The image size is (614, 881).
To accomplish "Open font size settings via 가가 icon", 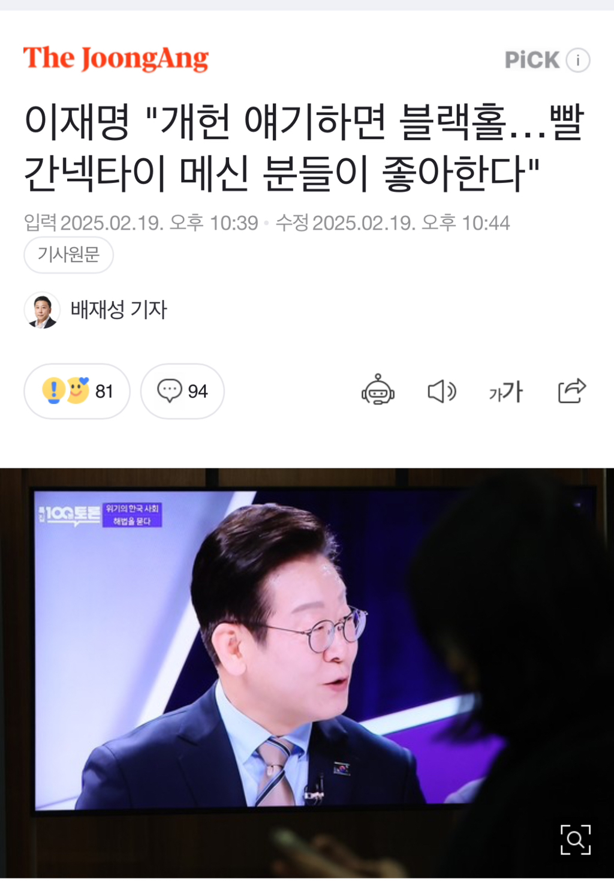I will coord(505,392).
